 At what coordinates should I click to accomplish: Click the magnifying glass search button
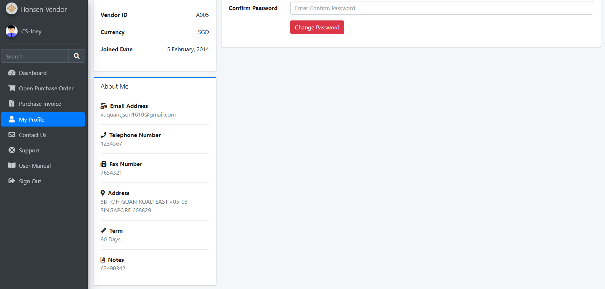[x=77, y=56]
